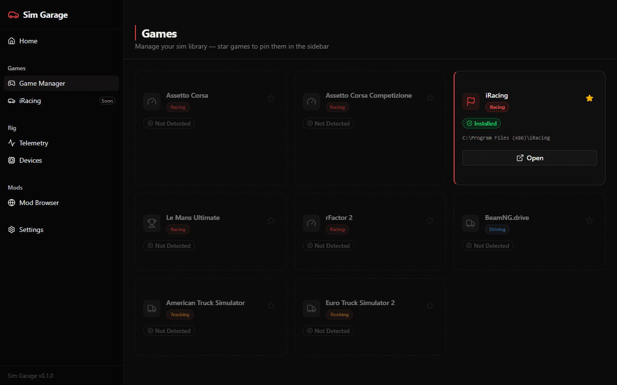
Task: Star the rFactor 2 game
Action: 430,220
